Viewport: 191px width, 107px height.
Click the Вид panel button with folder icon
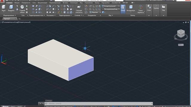click(164, 8)
